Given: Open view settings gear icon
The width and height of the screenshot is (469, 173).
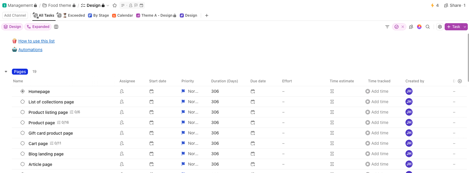Looking at the screenshot, I should (440, 27).
